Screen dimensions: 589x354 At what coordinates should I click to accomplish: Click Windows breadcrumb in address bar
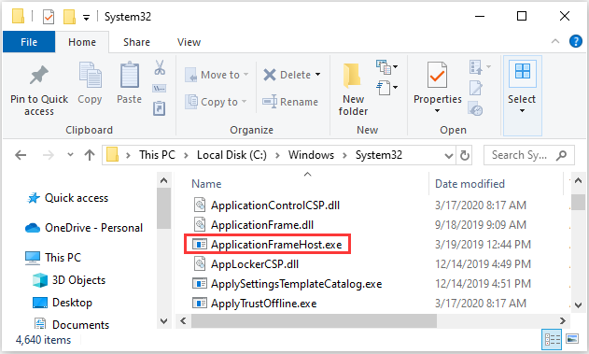point(311,155)
